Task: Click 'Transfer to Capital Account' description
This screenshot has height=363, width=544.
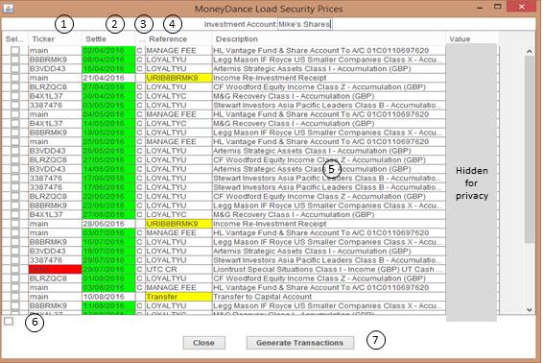Action: click(329, 297)
